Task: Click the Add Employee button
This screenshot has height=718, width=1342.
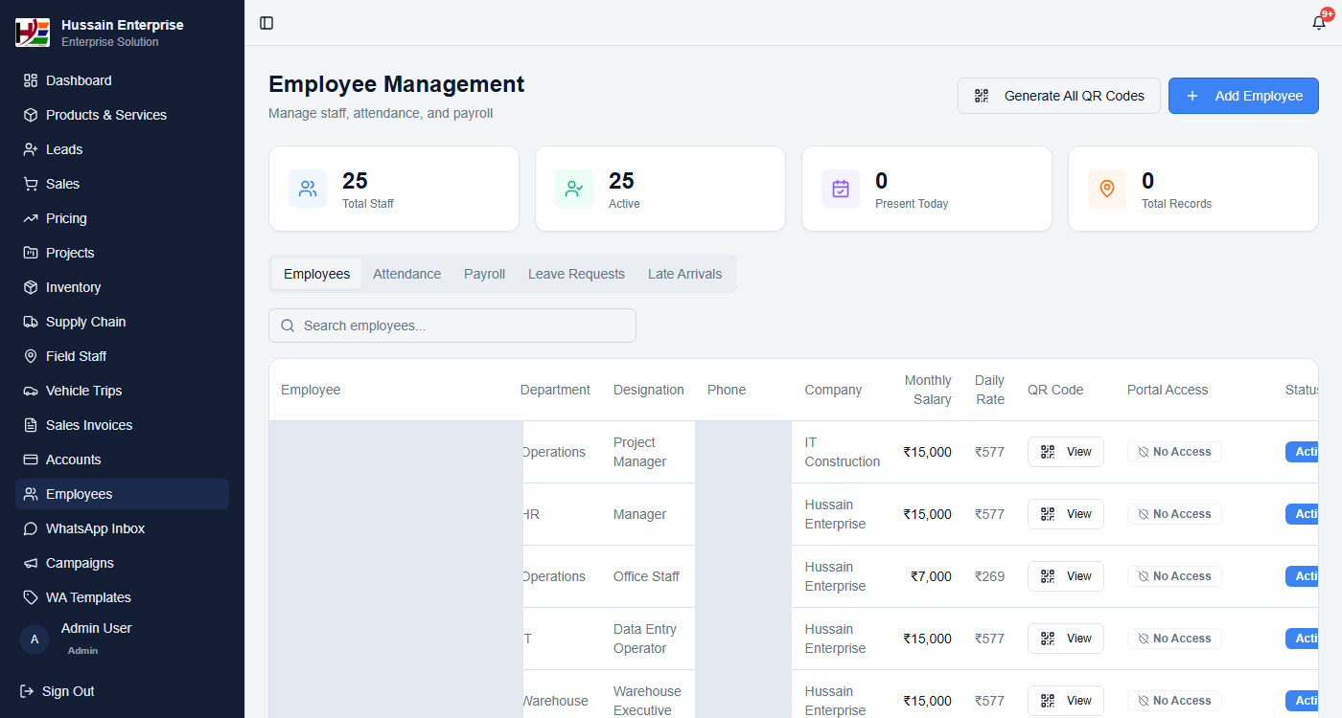Action: click(1243, 96)
